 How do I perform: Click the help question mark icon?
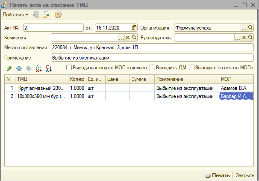(x=58, y=15)
